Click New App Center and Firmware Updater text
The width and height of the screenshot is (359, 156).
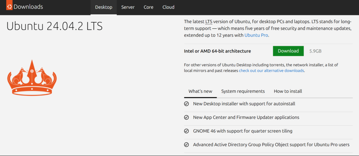(246, 118)
